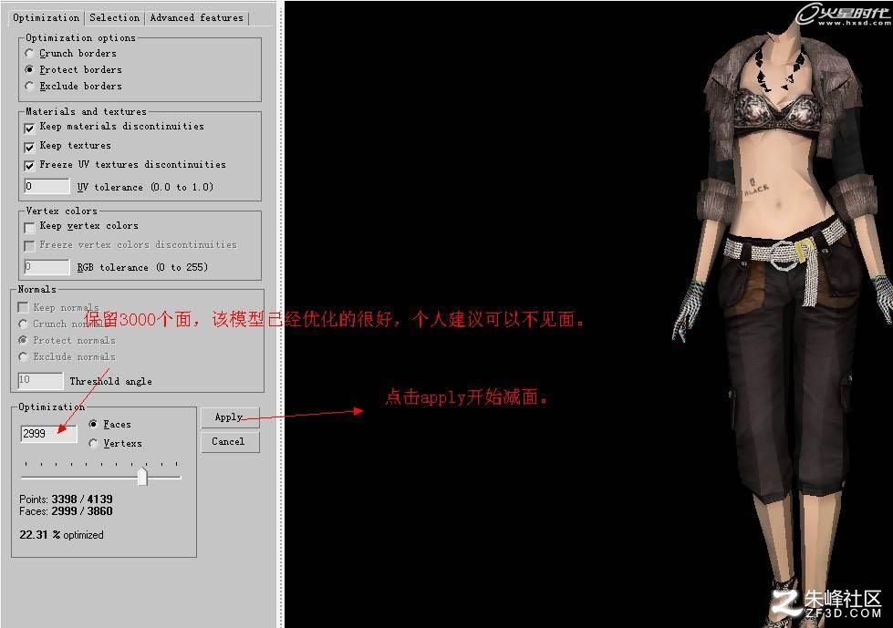This screenshot has width=893, height=628.
Task: Select the Faces radio button
Action: click(93, 424)
